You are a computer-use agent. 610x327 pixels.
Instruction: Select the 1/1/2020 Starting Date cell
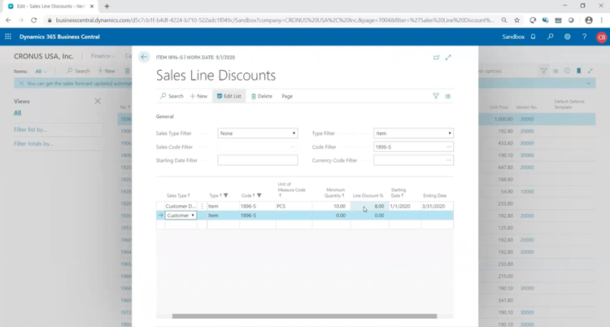point(405,206)
